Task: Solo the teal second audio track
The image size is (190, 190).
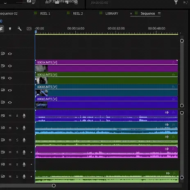Action: click(x=17, y=128)
